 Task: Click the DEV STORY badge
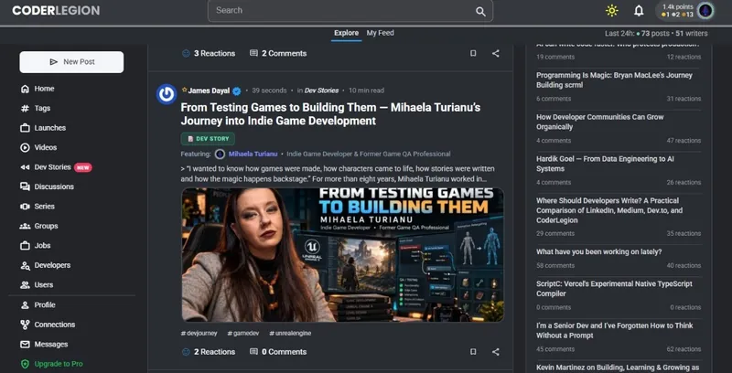click(208, 139)
